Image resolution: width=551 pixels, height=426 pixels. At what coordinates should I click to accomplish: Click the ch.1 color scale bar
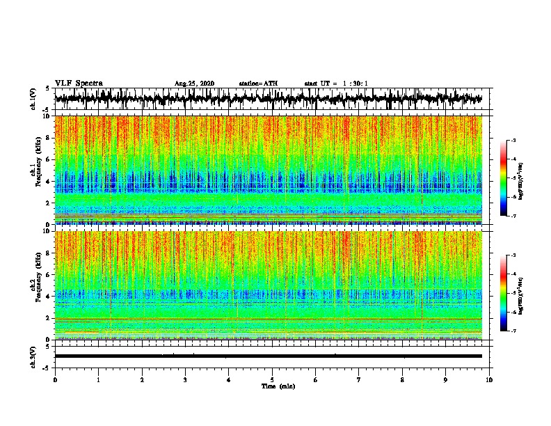(504, 178)
